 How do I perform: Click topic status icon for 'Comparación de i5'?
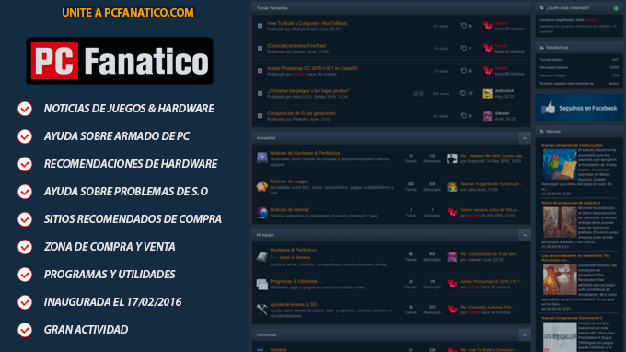[x=260, y=116]
